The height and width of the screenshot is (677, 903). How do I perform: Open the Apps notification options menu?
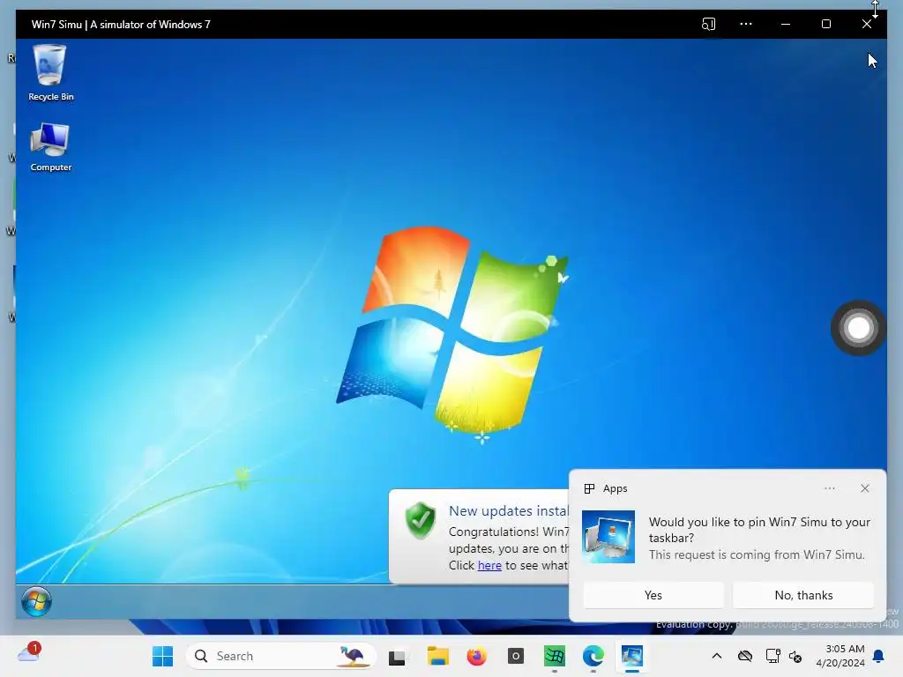point(829,488)
